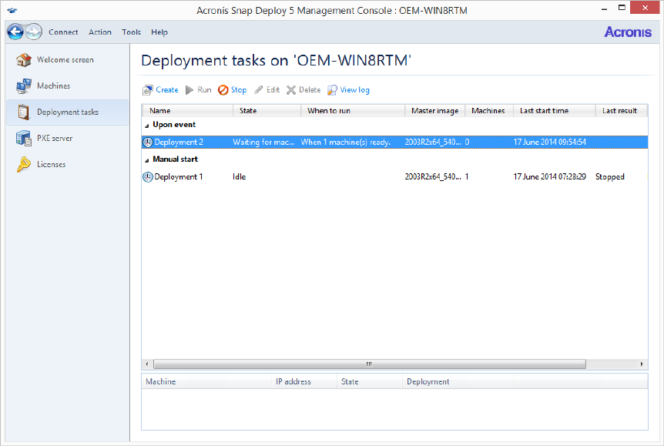Click the Stop link text
Screen dimensions: 664x446
tap(239, 90)
